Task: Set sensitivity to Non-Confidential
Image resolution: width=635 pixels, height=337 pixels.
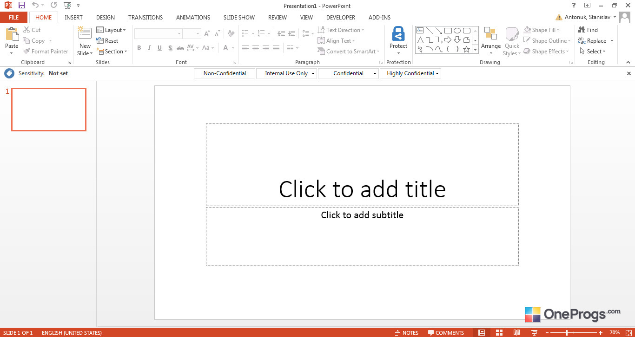Action: (225, 73)
